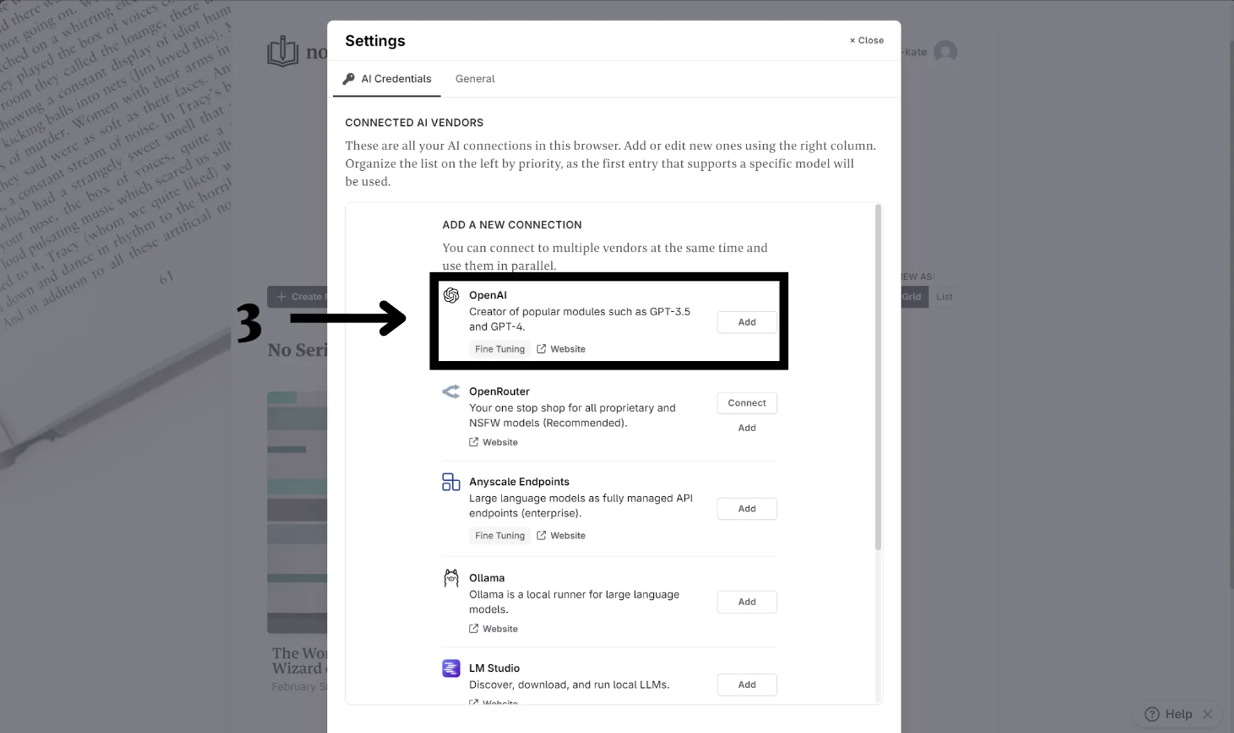Click the book icon in the top-left
This screenshot has width=1234, height=733.
point(283,51)
